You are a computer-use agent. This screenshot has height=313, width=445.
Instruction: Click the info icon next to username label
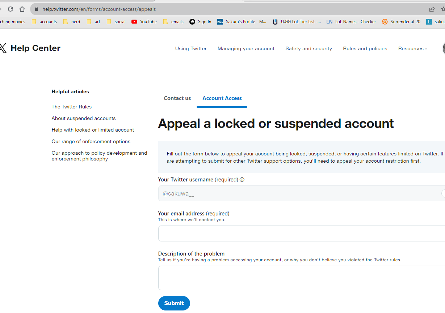(242, 180)
